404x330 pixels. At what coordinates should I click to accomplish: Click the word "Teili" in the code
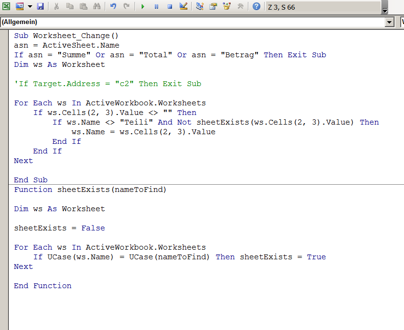(x=136, y=122)
